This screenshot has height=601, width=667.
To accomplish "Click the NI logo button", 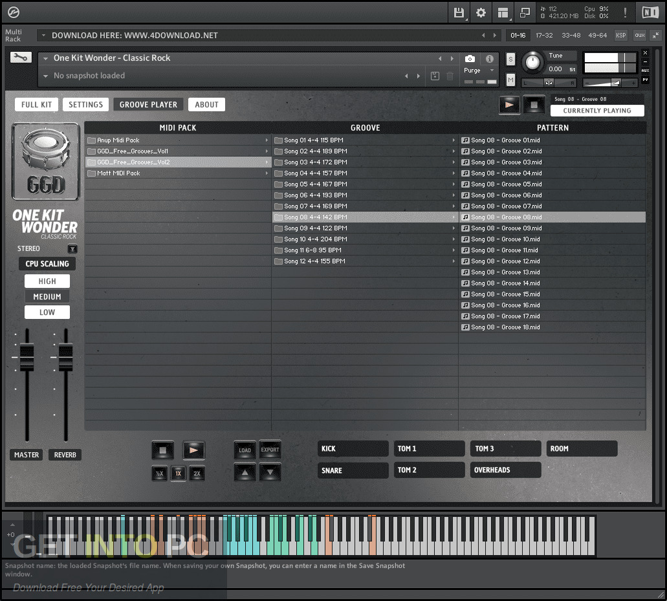I will click(650, 12).
